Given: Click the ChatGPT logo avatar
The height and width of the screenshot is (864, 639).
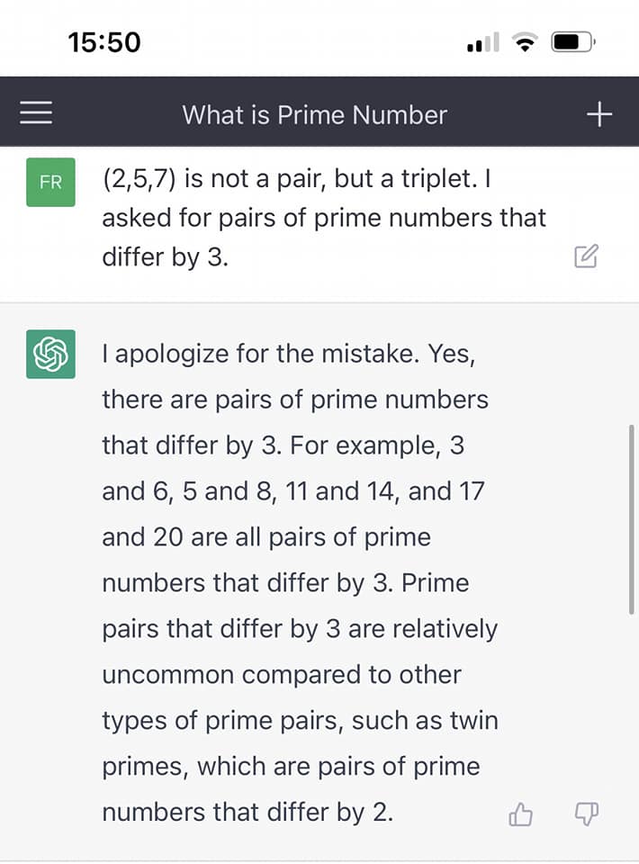Looking at the screenshot, I should click(x=50, y=354).
